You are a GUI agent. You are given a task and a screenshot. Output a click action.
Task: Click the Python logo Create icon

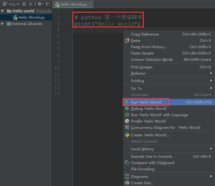(127, 135)
